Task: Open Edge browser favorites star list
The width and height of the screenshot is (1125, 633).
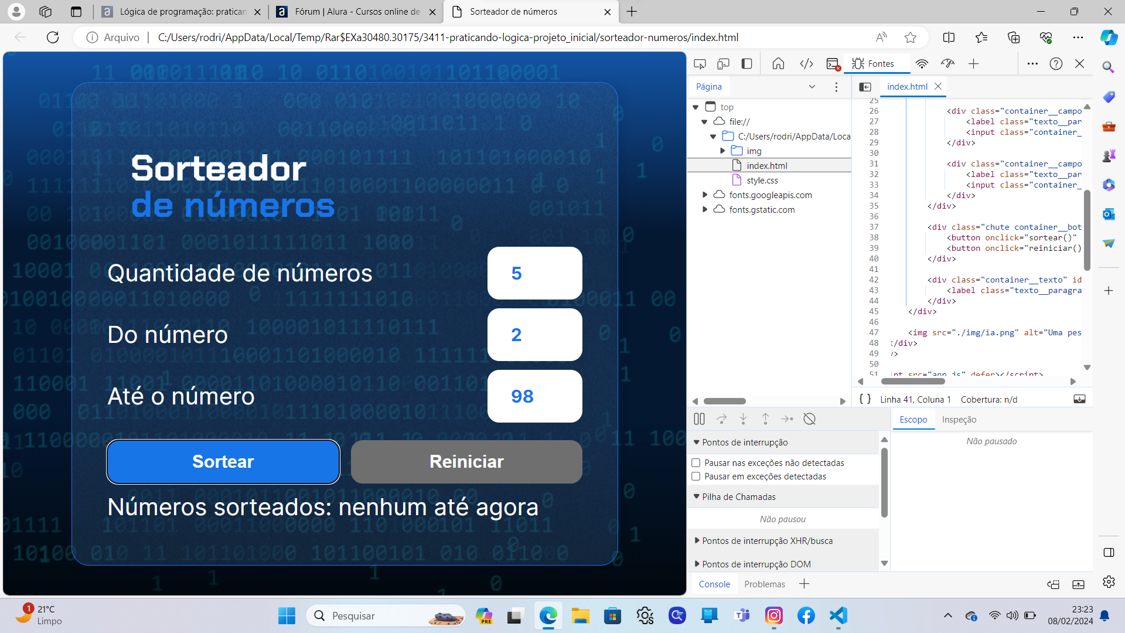Action: coord(981,38)
